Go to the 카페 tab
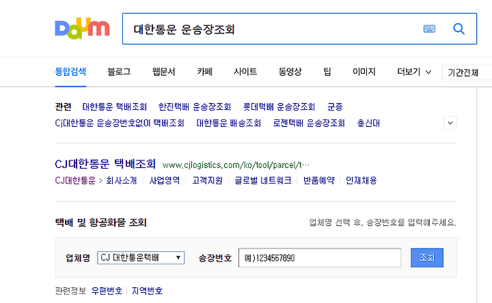This screenshot has width=492, height=303. 204,72
